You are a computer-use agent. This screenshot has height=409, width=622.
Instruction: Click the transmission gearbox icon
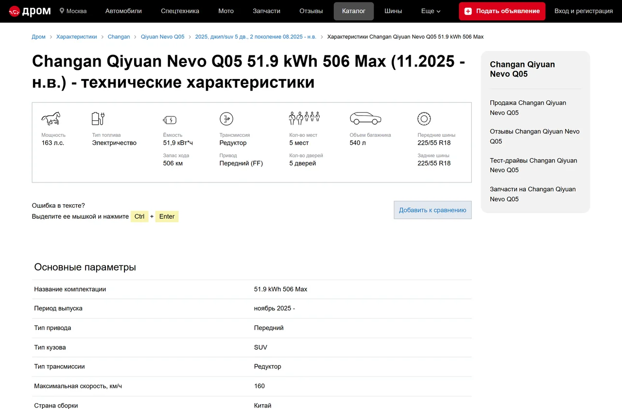click(x=226, y=118)
